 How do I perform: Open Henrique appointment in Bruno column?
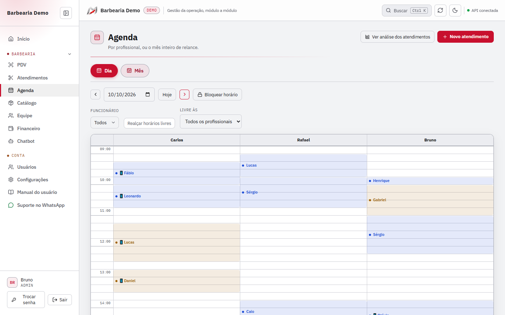[x=430, y=181]
